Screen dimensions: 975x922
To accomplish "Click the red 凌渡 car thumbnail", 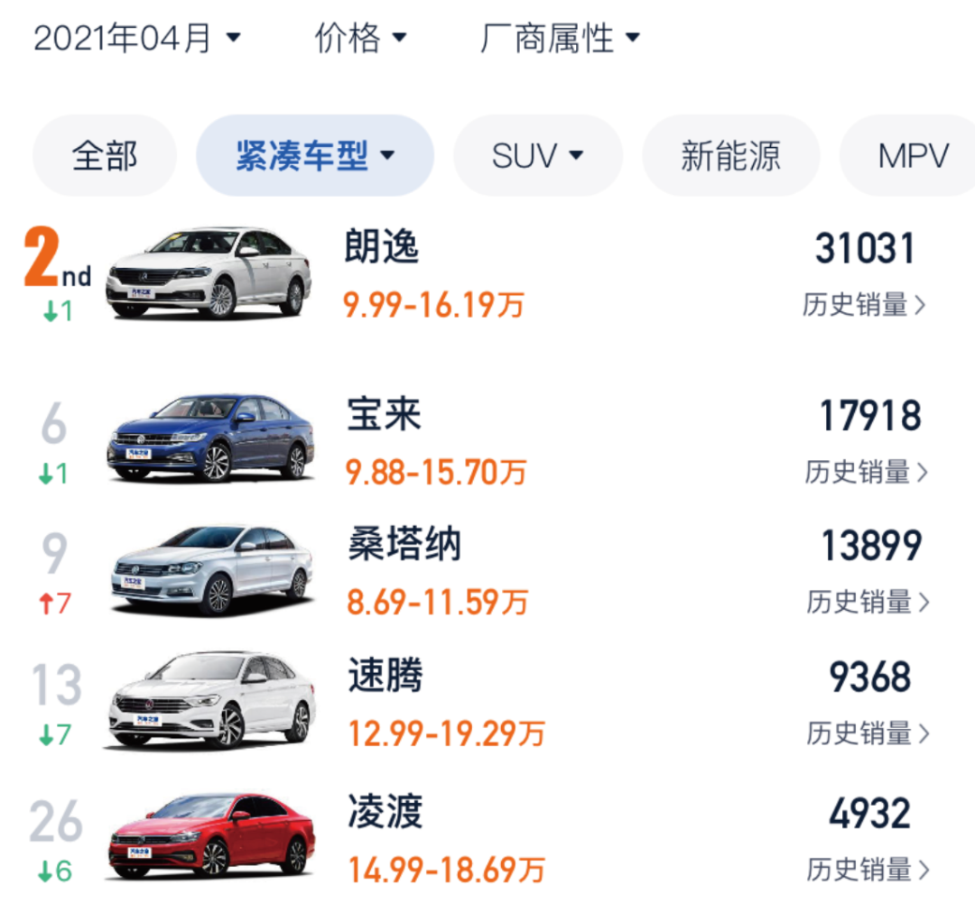I will [x=213, y=834].
